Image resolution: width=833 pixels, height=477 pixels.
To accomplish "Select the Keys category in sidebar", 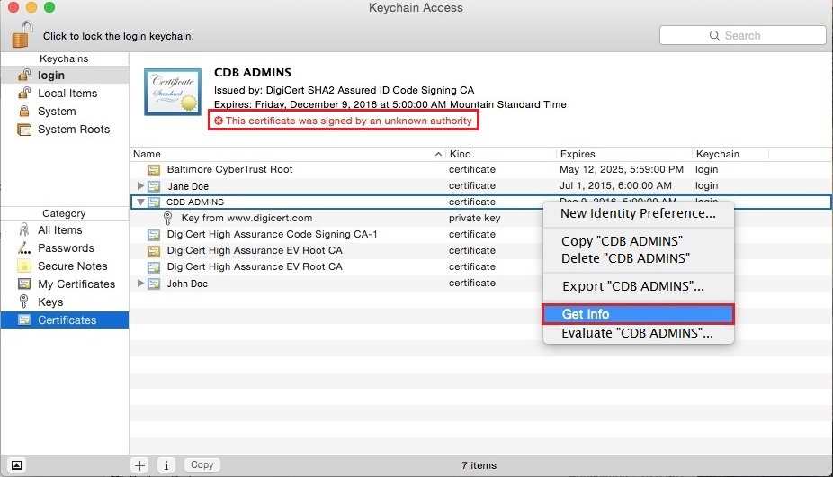I will (50, 302).
